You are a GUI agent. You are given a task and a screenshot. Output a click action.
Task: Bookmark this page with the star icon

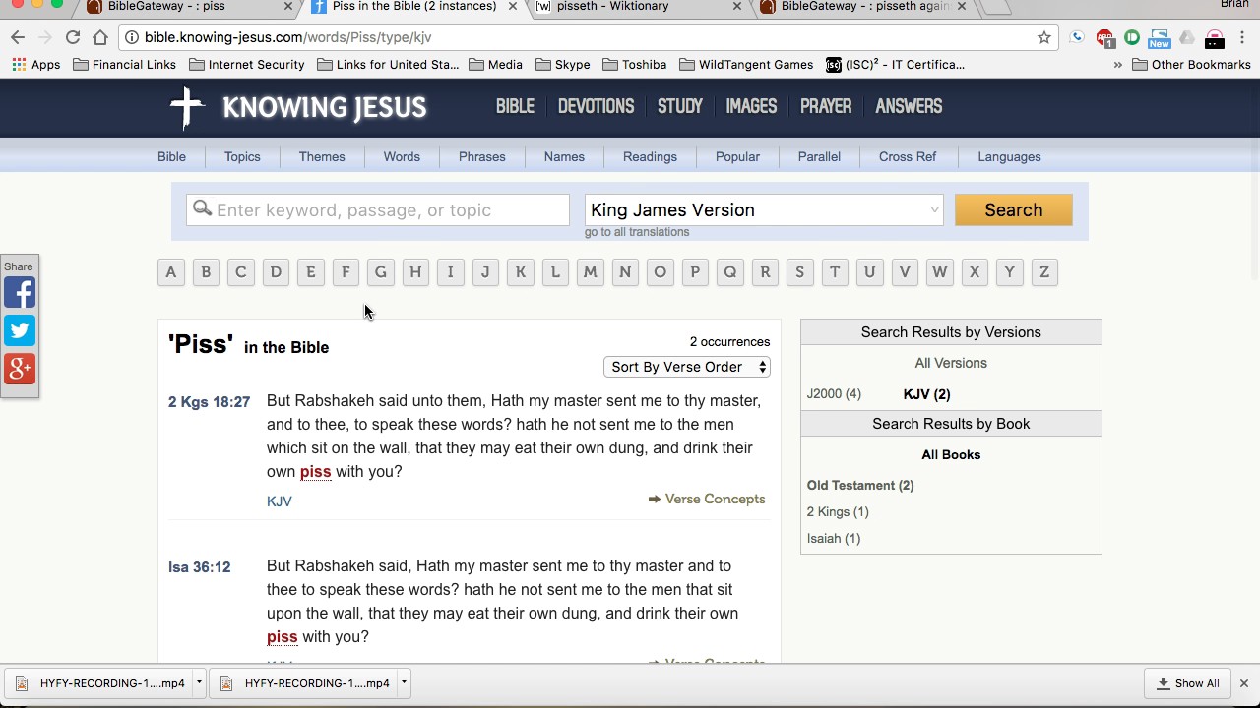pos(1044,37)
